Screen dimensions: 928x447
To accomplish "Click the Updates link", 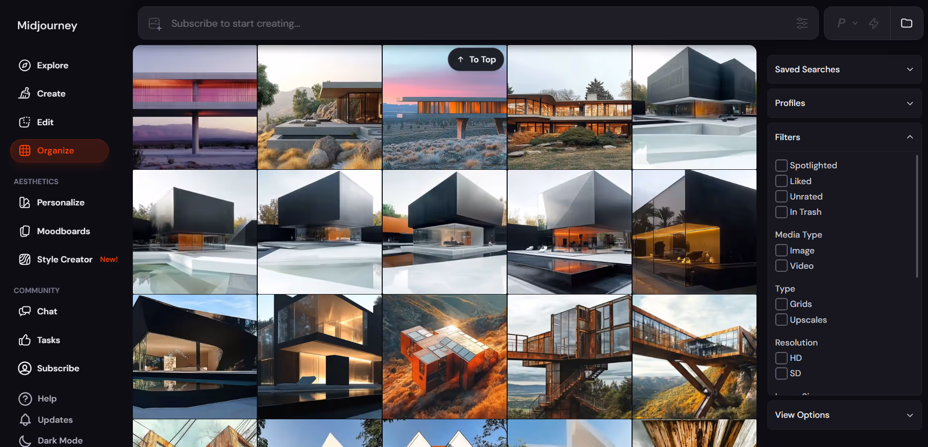I will coord(55,420).
